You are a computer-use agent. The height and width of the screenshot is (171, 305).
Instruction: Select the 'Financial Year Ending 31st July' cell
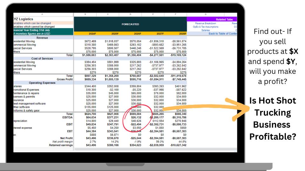43,30
